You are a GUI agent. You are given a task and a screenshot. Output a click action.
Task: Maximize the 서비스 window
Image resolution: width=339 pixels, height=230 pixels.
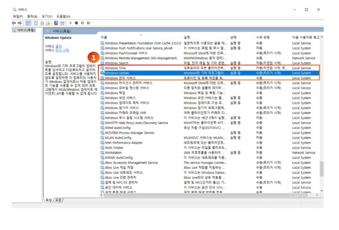tap(306, 9)
